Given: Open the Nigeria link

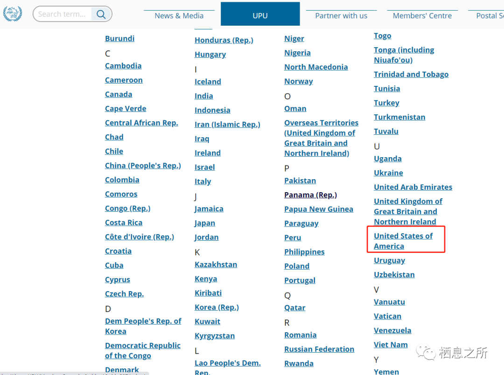Looking at the screenshot, I should [x=297, y=53].
